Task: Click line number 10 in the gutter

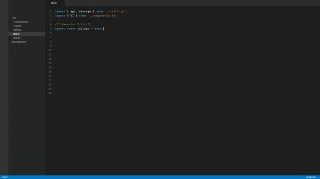Action: [50, 50]
